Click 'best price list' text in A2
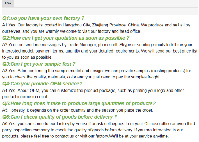 185,51
